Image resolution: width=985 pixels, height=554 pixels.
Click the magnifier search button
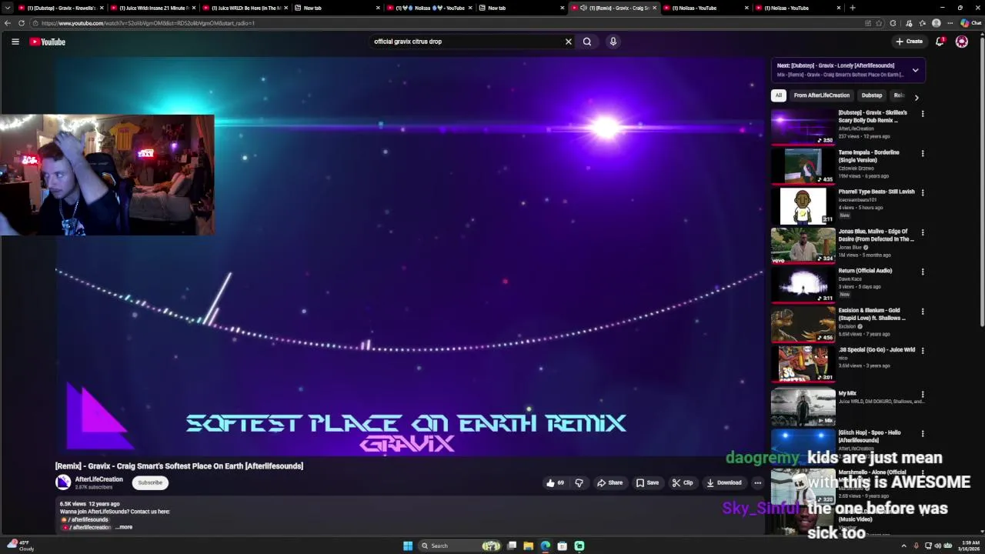click(x=587, y=42)
